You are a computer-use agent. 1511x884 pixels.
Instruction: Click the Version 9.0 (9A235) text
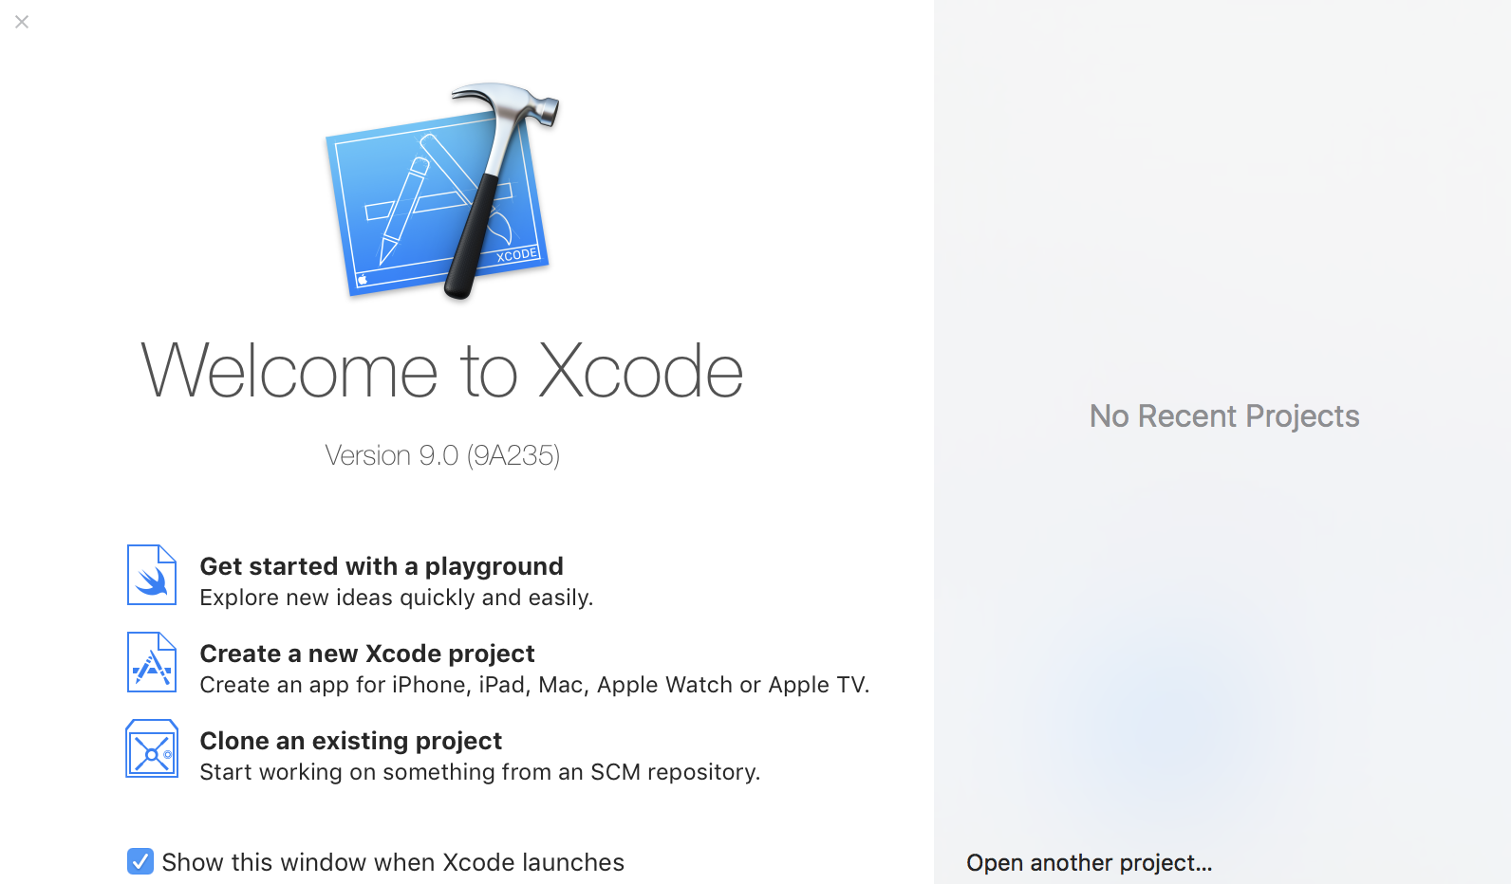(442, 455)
